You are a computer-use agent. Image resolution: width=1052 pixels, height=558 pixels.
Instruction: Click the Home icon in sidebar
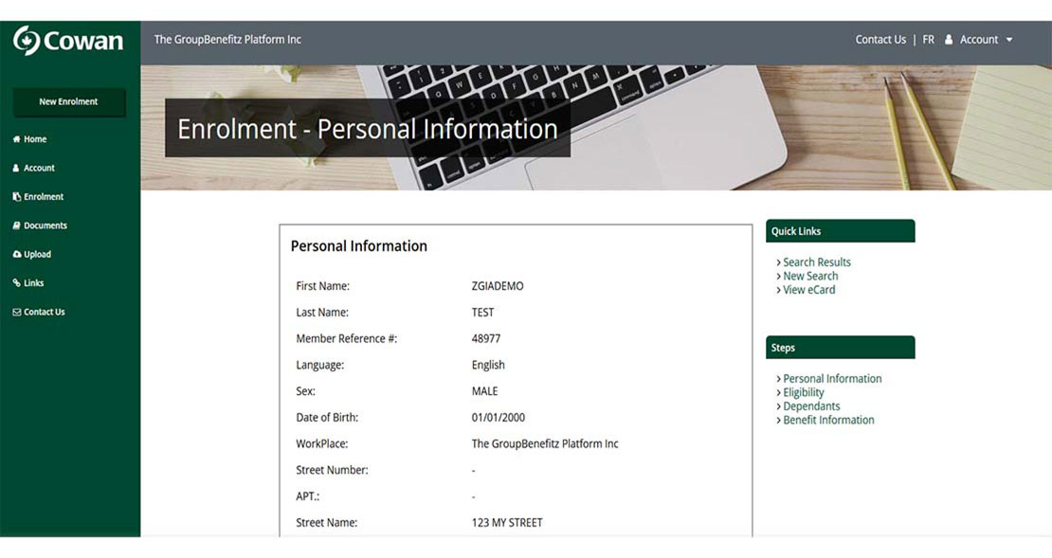point(18,138)
